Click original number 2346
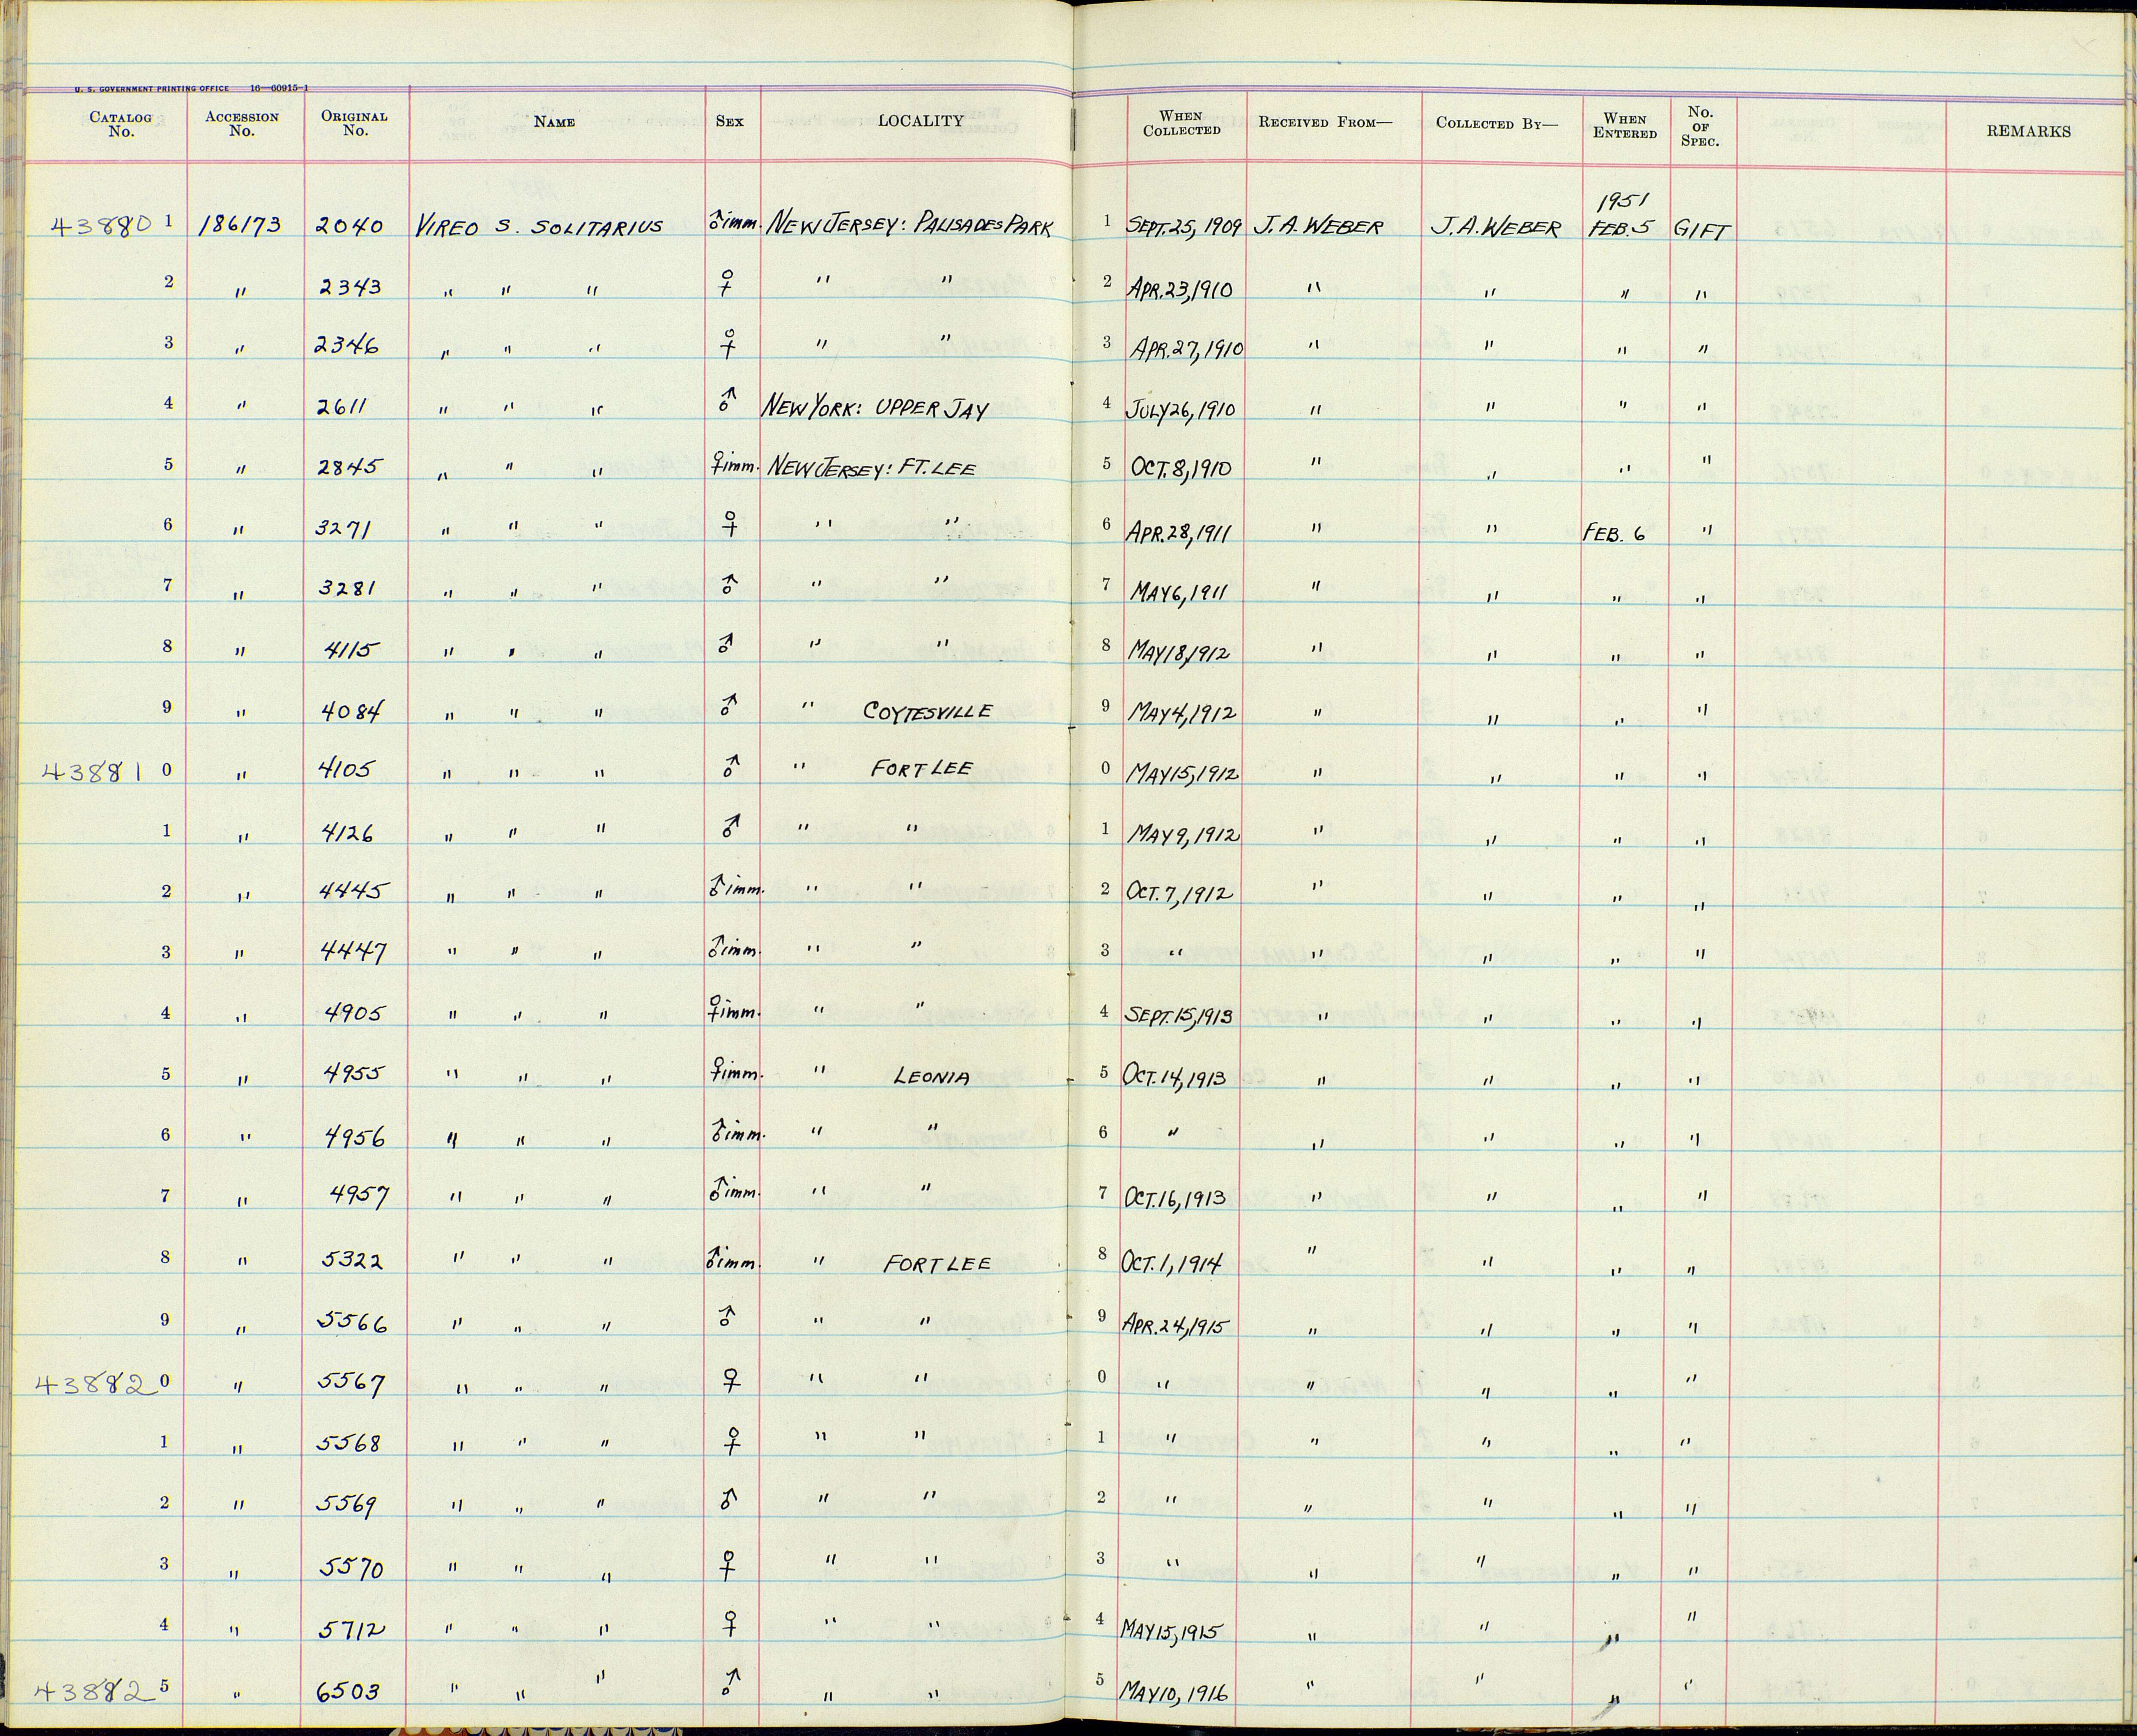The height and width of the screenshot is (1736, 2137). [x=347, y=345]
